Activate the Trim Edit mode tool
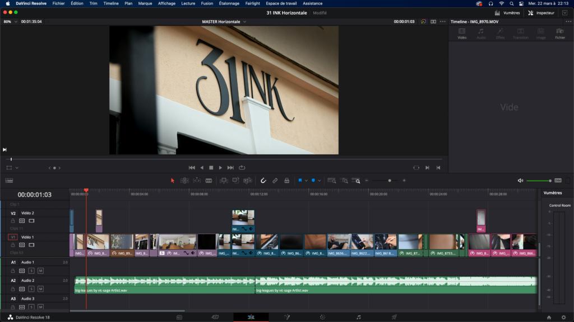This screenshot has width=574, height=322. click(x=184, y=181)
